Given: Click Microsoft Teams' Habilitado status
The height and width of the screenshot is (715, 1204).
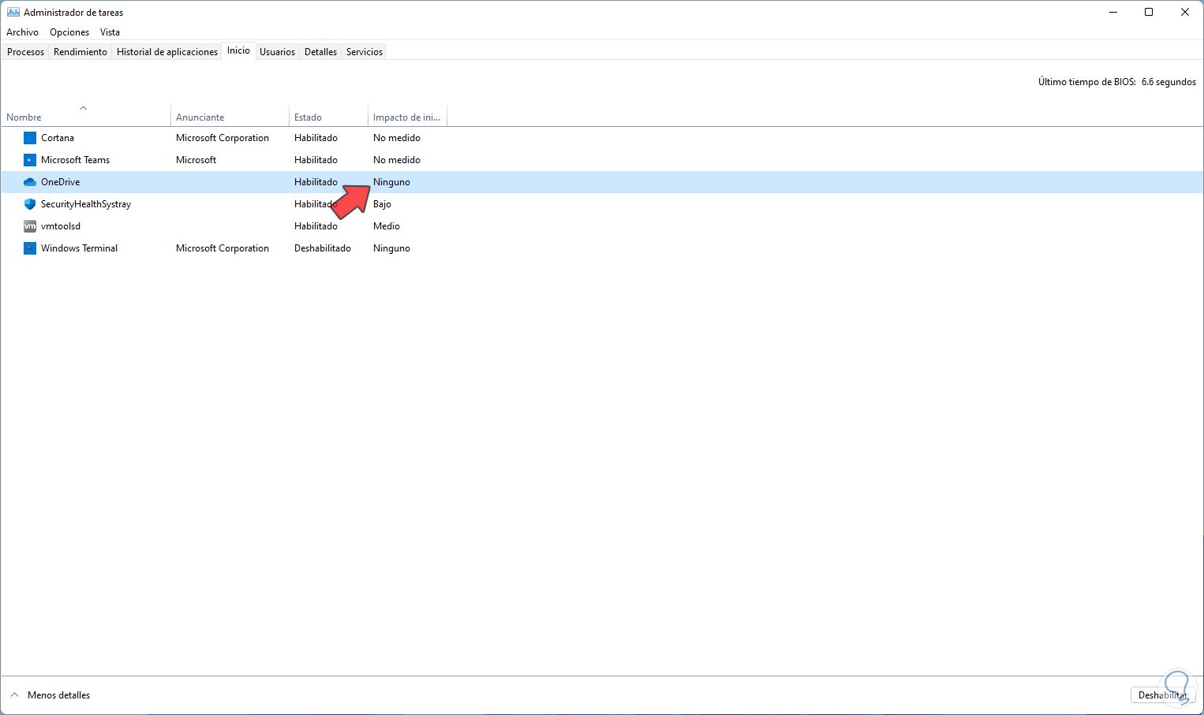Looking at the screenshot, I should [x=316, y=160].
